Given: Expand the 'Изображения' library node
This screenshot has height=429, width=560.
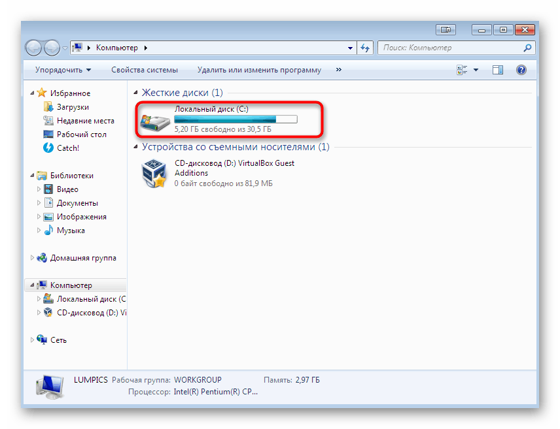Looking at the screenshot, I should (x=39, y=217).
